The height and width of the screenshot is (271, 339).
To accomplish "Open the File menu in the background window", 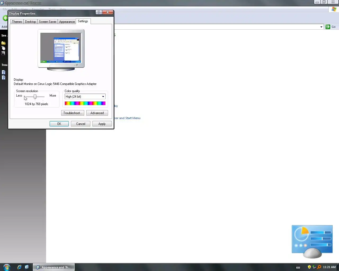I will coord(5,9).
